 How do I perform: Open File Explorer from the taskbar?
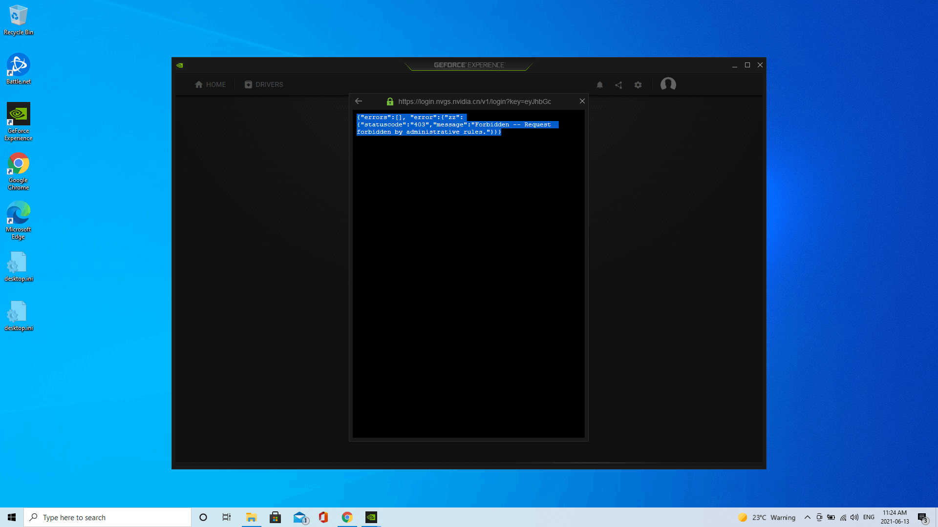pos(251,517)
